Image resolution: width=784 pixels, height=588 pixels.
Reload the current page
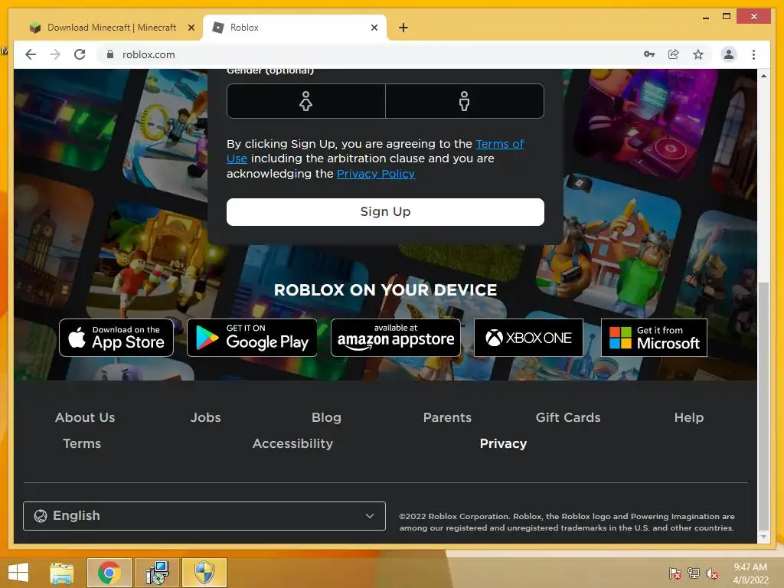pos(80,54)
